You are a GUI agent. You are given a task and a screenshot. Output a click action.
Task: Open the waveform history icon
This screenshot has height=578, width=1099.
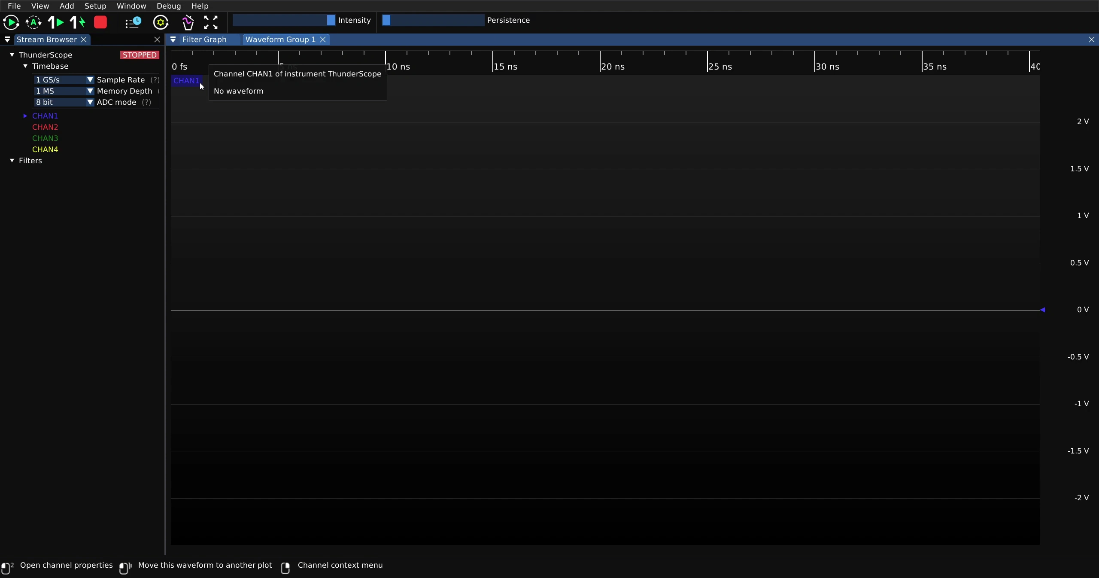click(x=133, y=22)
